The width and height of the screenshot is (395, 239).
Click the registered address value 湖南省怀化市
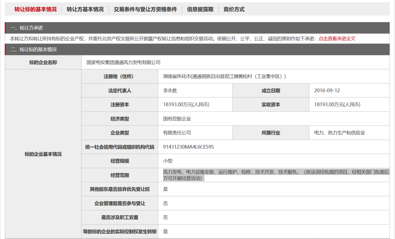tap(225, 76)
